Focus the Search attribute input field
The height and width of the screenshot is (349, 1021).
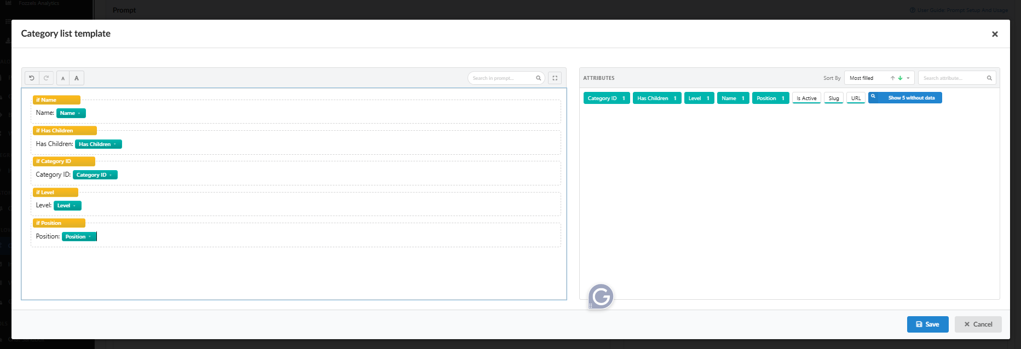click(x=957, y=78)
